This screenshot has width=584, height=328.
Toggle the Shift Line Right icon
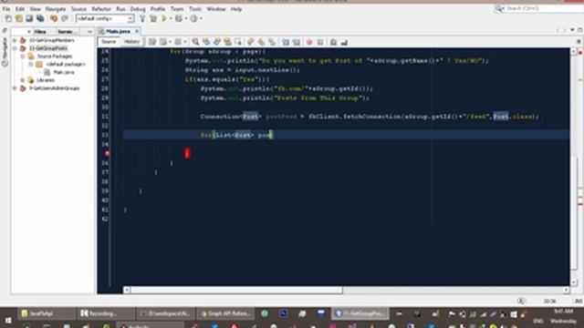click(297, 42)
